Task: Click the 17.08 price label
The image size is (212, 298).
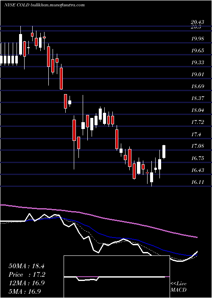Action: pyautogui.click(x=198, y=146)
